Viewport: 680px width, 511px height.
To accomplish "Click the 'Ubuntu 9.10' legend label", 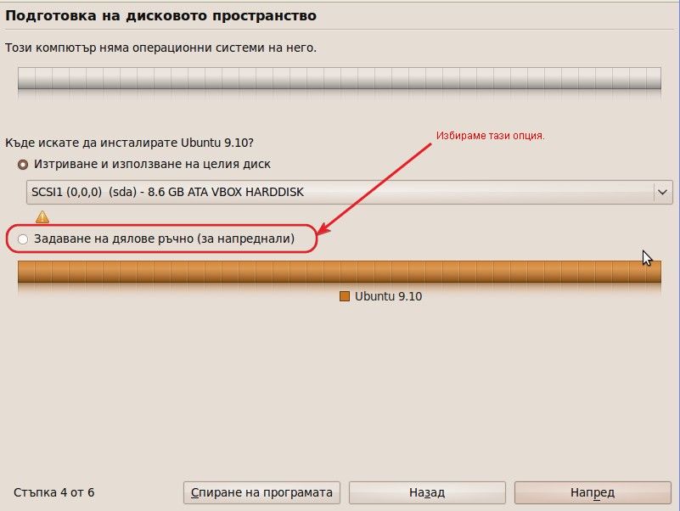I will pos(388,296).
